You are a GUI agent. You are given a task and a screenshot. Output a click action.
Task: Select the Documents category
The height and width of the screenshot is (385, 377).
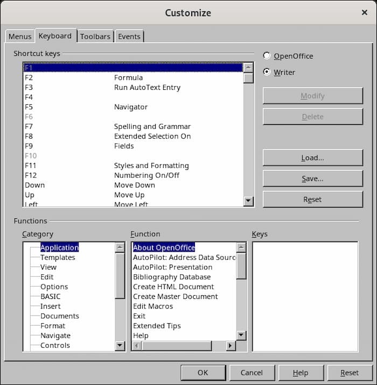[60, 316]
